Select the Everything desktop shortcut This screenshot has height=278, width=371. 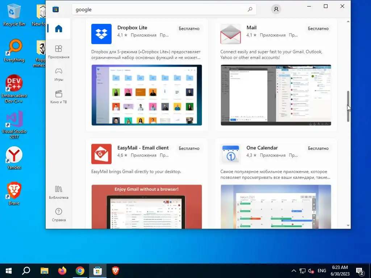(14, 51)
